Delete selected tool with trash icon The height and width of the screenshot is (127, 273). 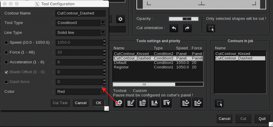[x=142, y=102]
